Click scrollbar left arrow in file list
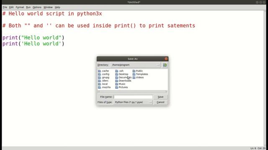268x150 pixels. click(x=99, y=92)
